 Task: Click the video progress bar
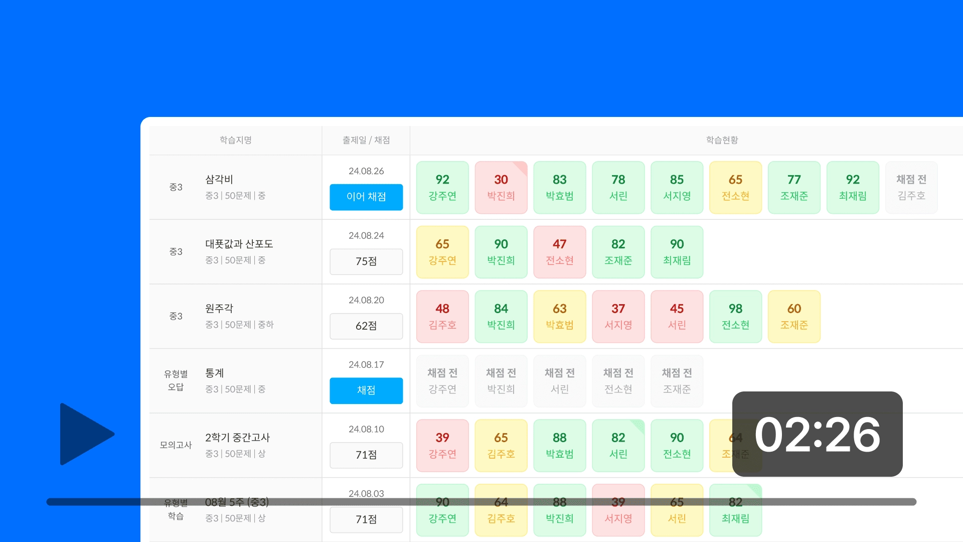481,502
